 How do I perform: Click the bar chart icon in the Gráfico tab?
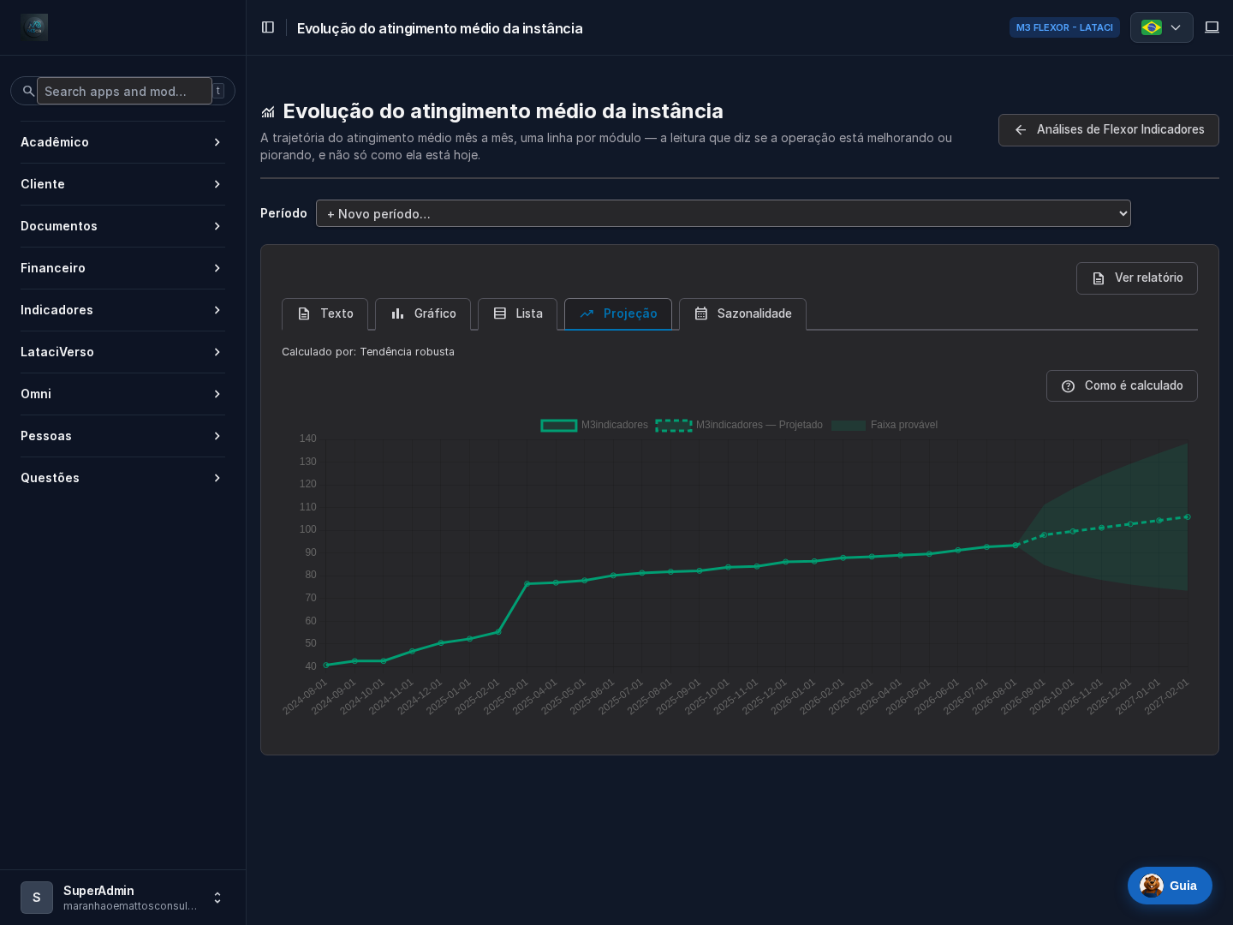[x=397, y=313]
